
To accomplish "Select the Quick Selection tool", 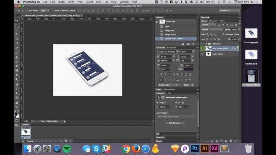I will tap(17, 34).
